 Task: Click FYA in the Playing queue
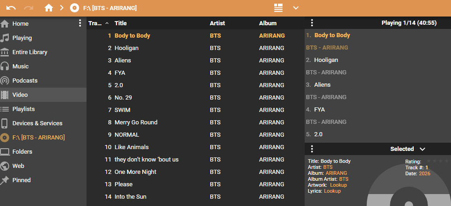point(319,109)
